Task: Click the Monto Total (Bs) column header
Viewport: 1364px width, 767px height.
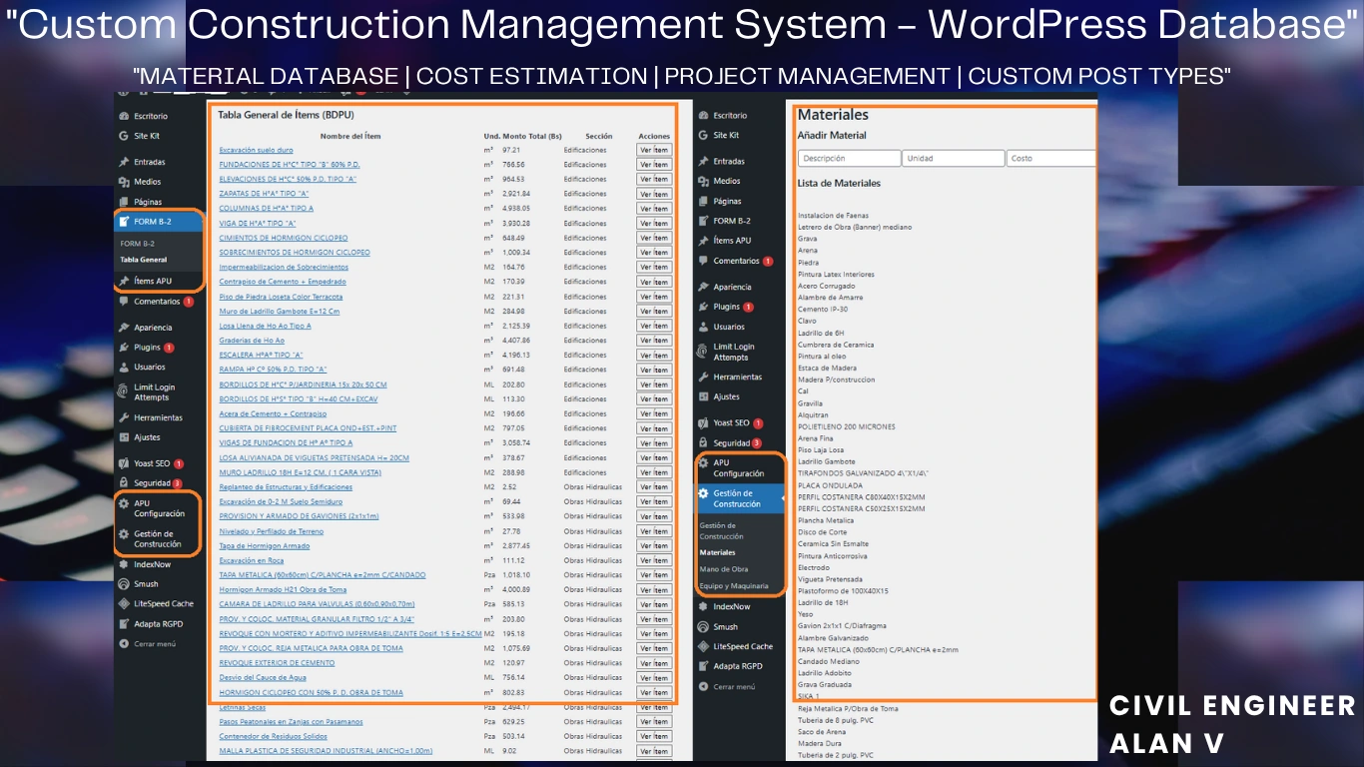Action: pyautogui.click(x=532, y=136)
